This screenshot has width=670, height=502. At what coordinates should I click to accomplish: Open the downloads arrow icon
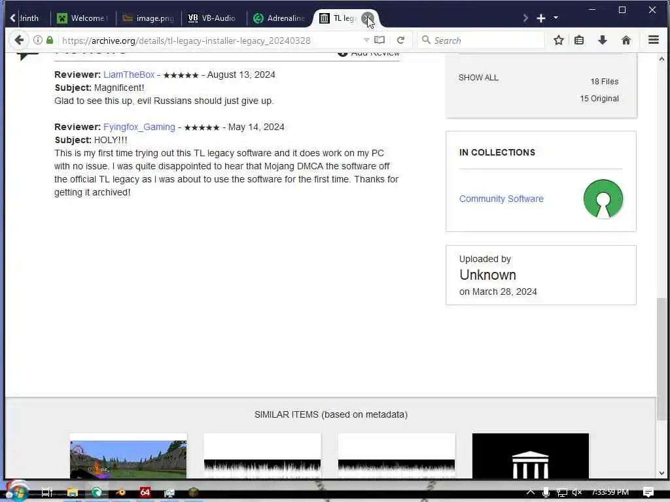pos(603,40)
